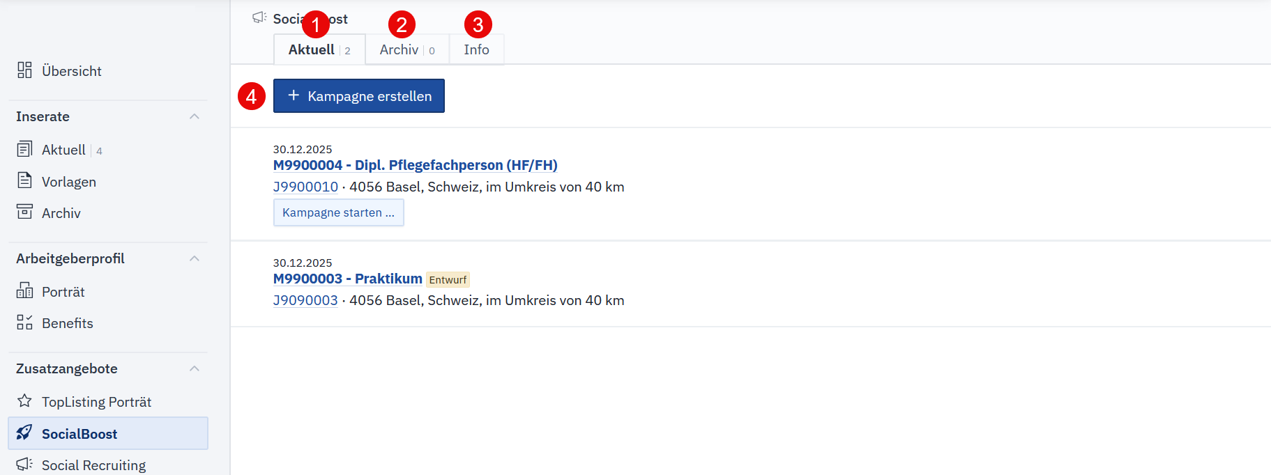Click the Social Recruiting megaphone icon
This screenshot has height=475, width=1271.
pos(24,464)
